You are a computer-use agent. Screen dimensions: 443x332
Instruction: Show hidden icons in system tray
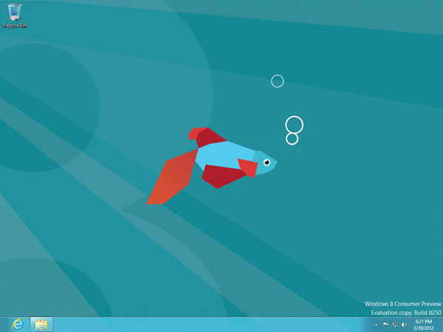(x=376, y=325)
